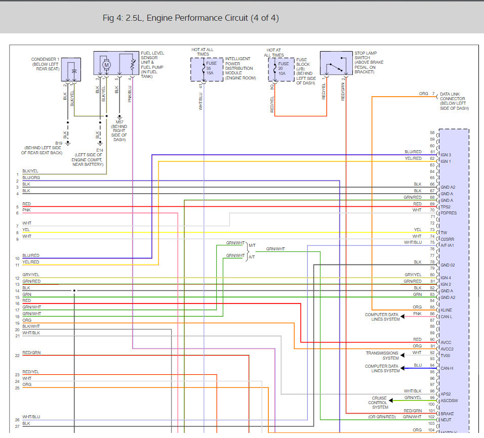Select the Fuel Pump motor symbol
Screen dimensions: 484x438
click(x=106, y=65)
